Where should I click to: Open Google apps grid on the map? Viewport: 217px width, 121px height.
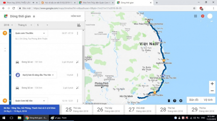195,16
